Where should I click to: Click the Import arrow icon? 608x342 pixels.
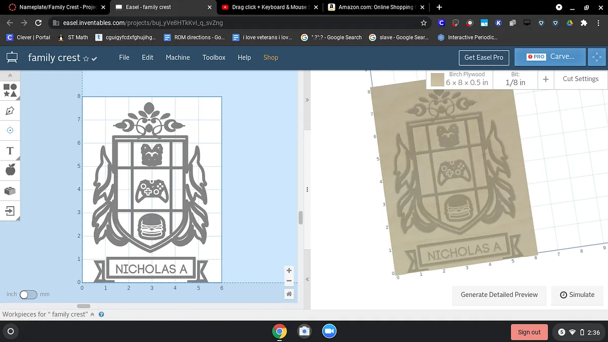pyautogui.click(x=10, y=210)
